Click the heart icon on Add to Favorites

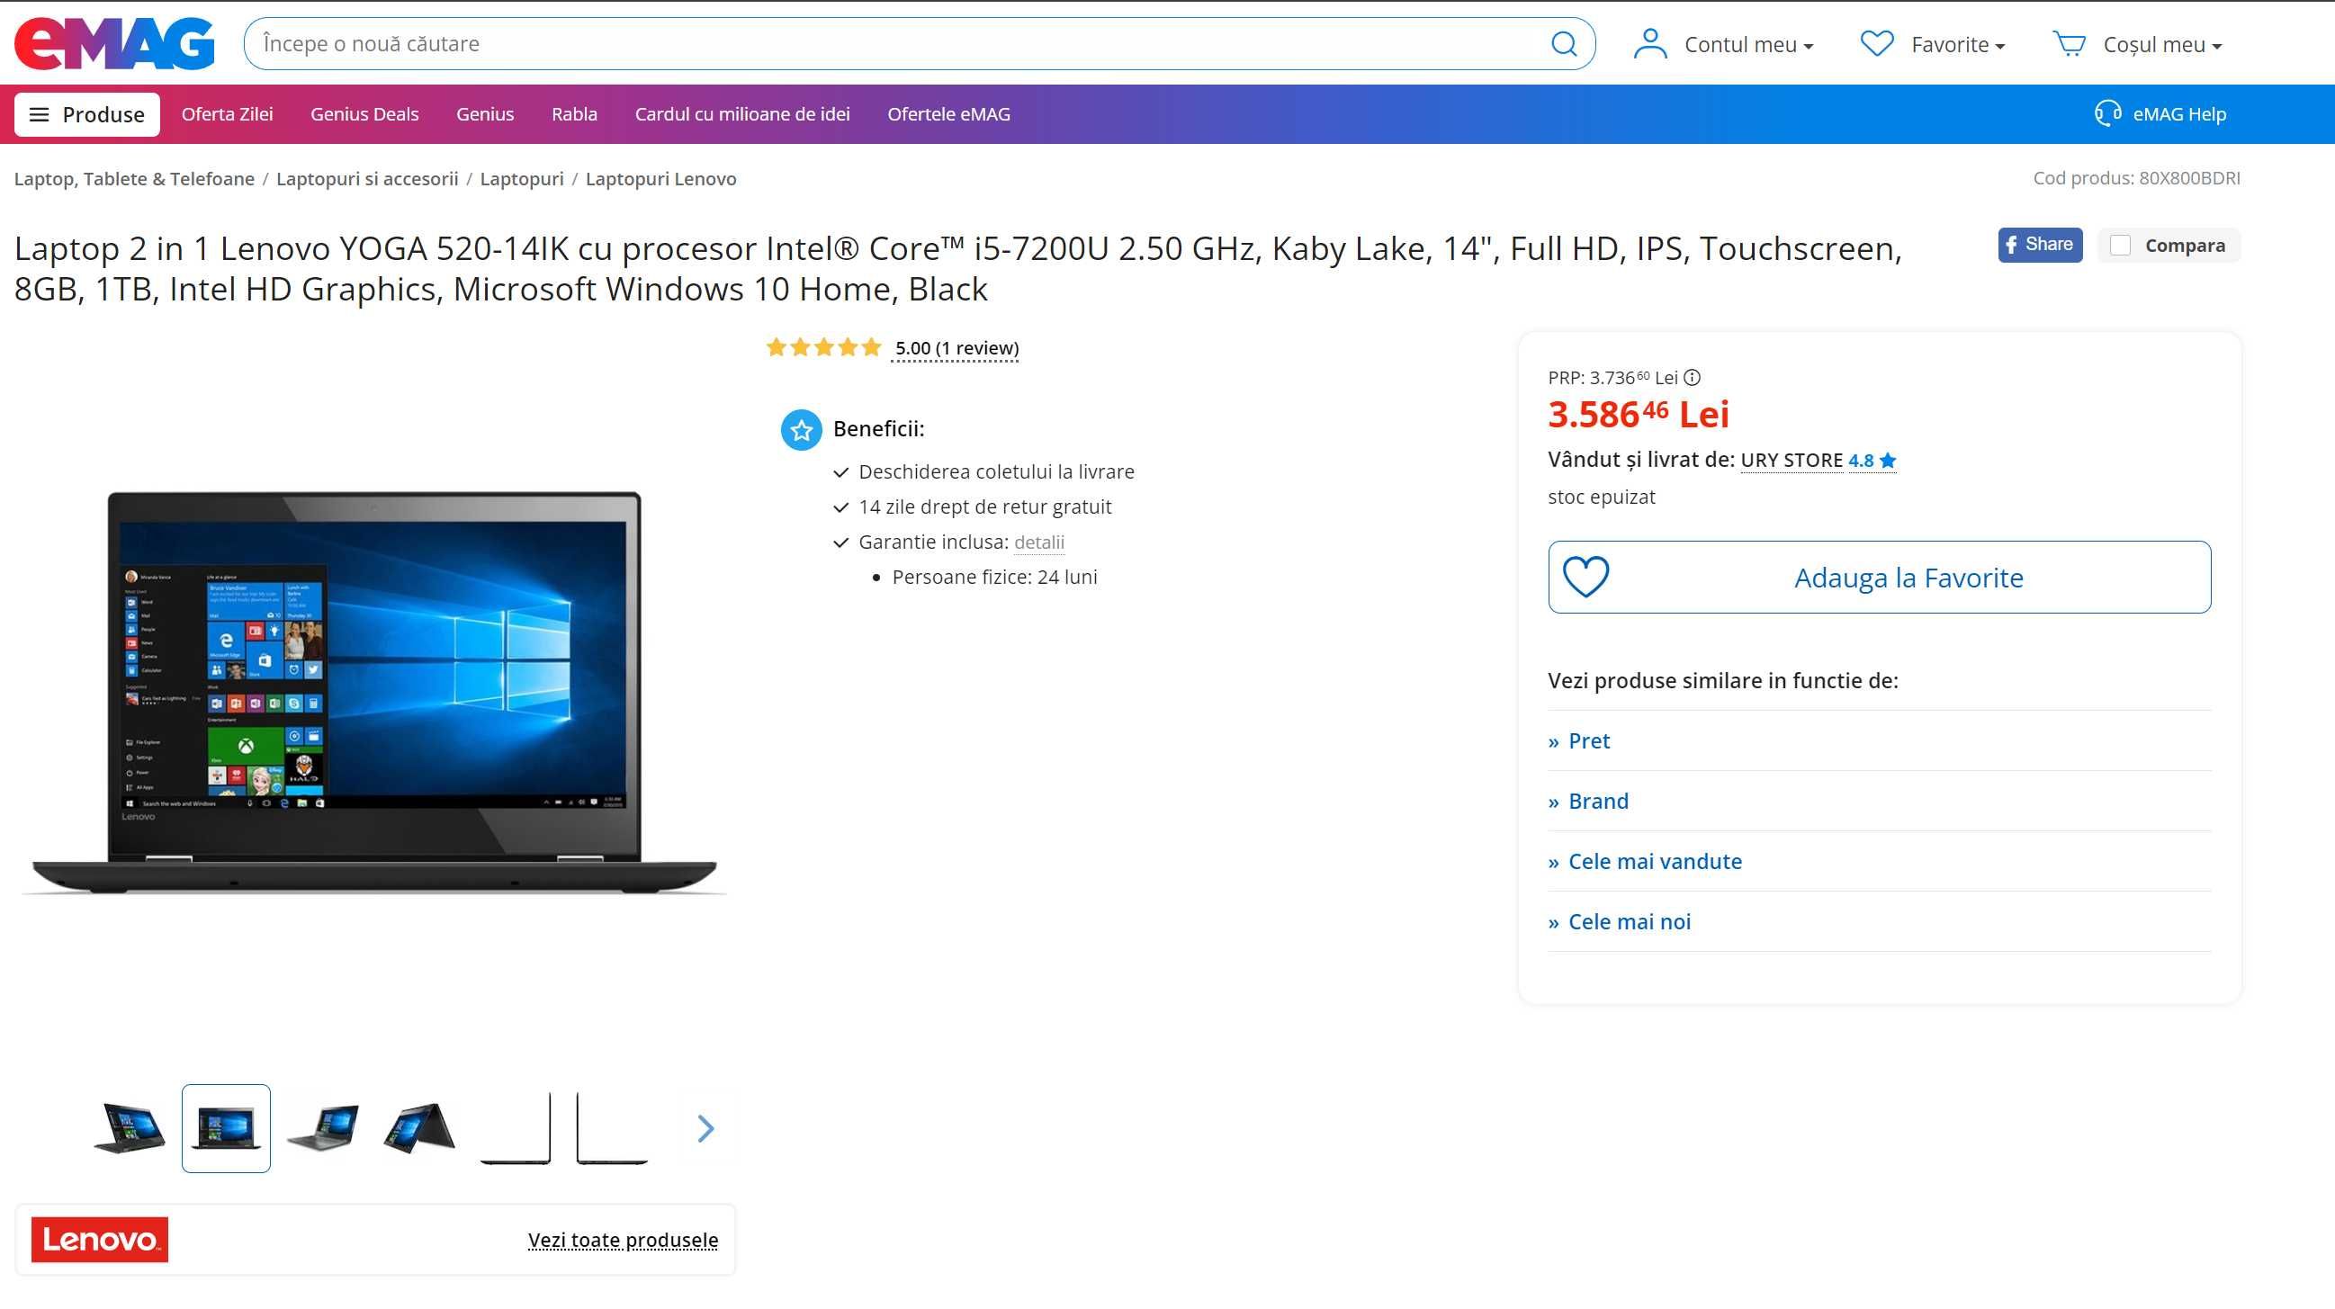(x=1586, y=578)
